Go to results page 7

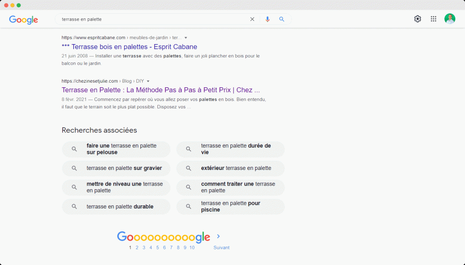pos(171,248)
